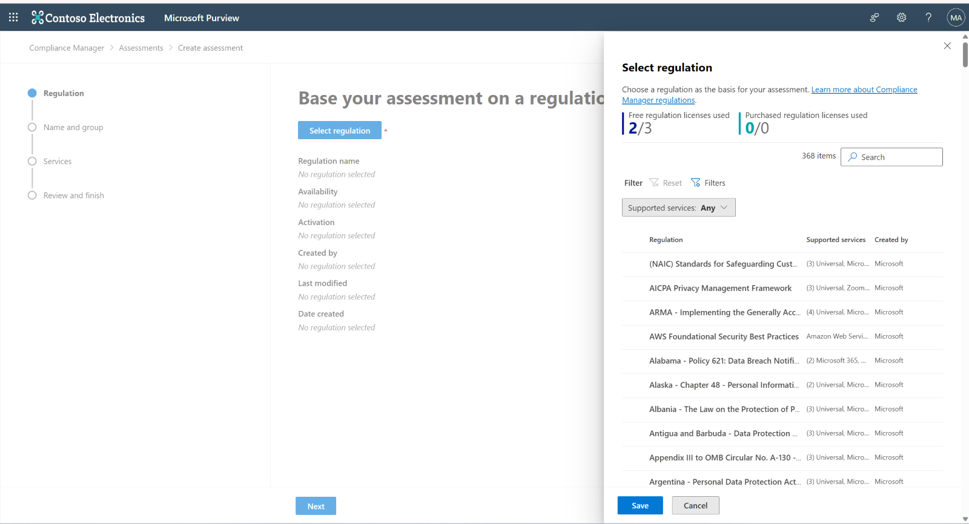
Task: Select AICPA Privacy Management Framework row
Action: [x=782, y=289]
